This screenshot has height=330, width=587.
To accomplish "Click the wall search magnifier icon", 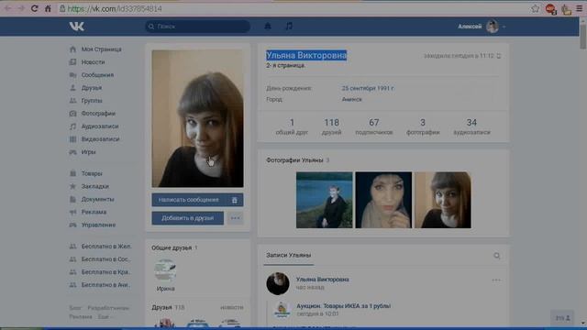I will click(x=497, y=256).
